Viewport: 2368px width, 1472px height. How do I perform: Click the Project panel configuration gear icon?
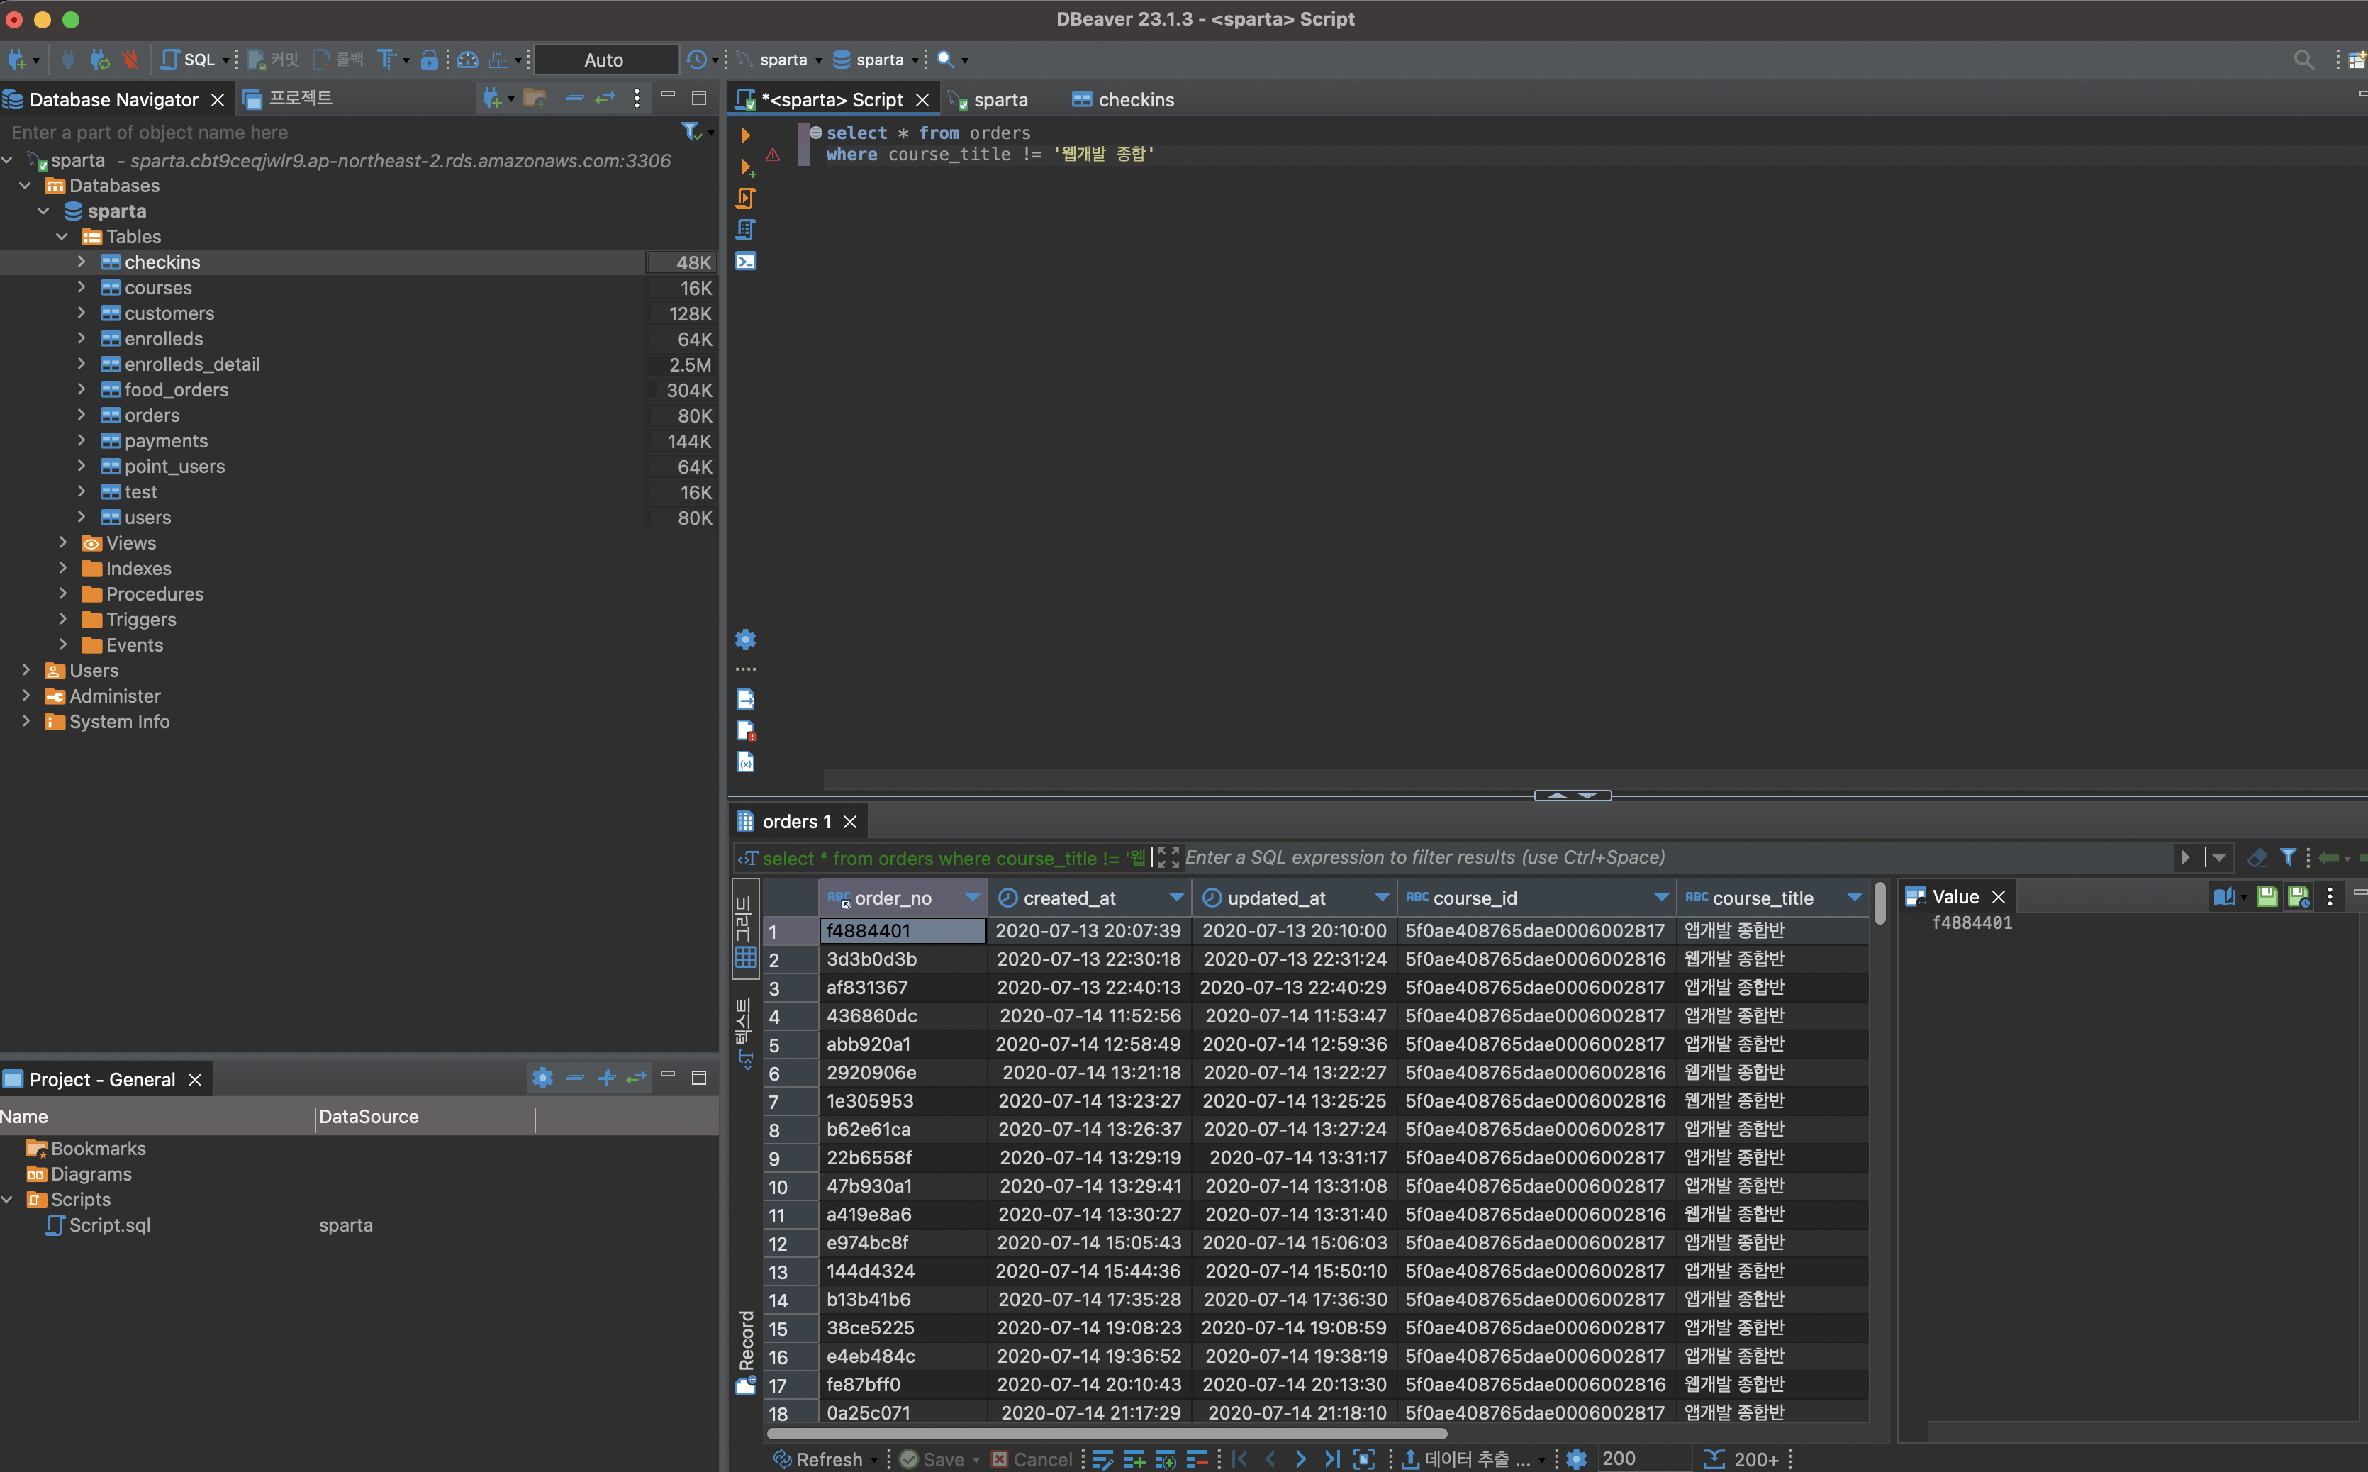(x=543, y=1078)
